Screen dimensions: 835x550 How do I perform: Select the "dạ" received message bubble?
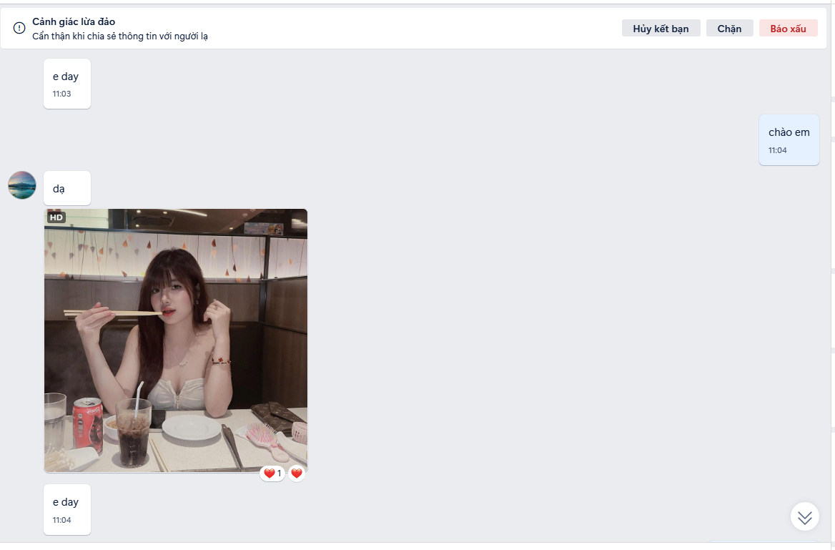pyautogui.click(x=67, y=188)
